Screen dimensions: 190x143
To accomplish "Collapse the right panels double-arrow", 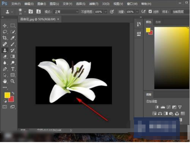I will (141, 17).
